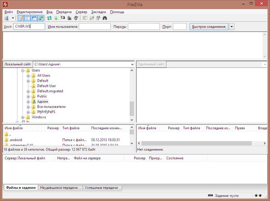This screenshot has height=201, width=270.
Task: Open the directory listing filters icon
Action: tap(85, 18)
